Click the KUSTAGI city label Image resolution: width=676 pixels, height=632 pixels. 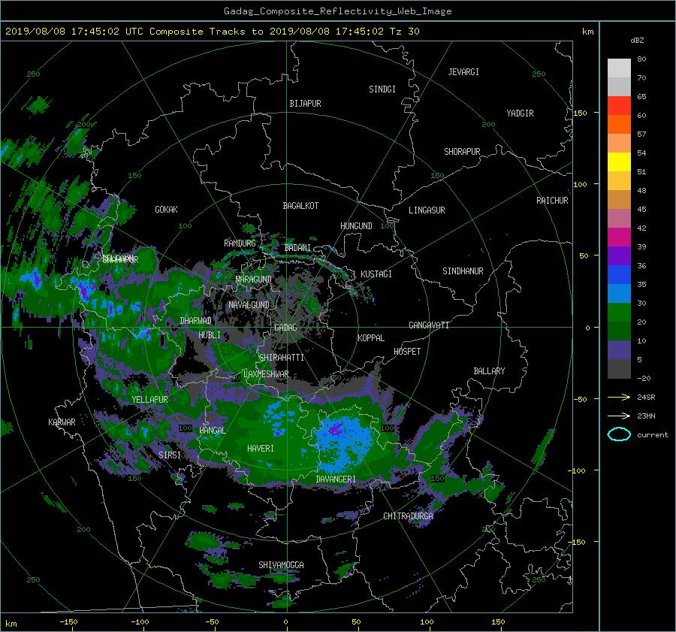(x=376, y=274)
